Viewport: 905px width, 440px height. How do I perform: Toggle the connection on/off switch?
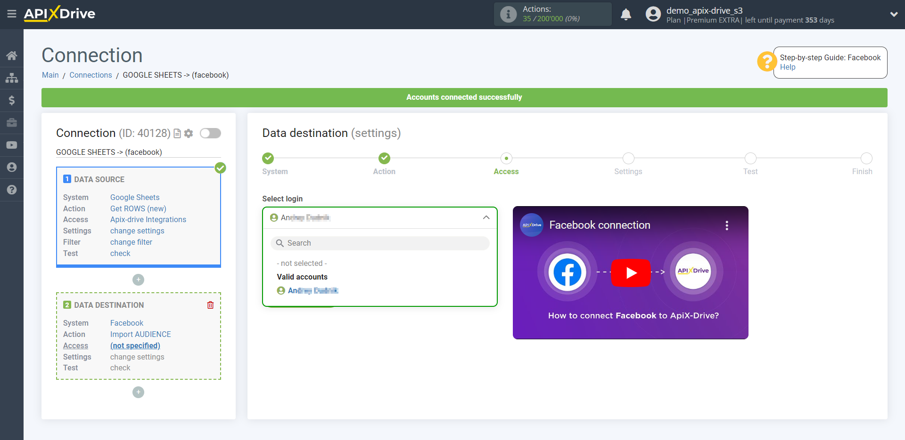210,133
